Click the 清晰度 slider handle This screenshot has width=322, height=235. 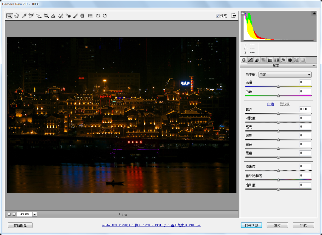point(278,171)
